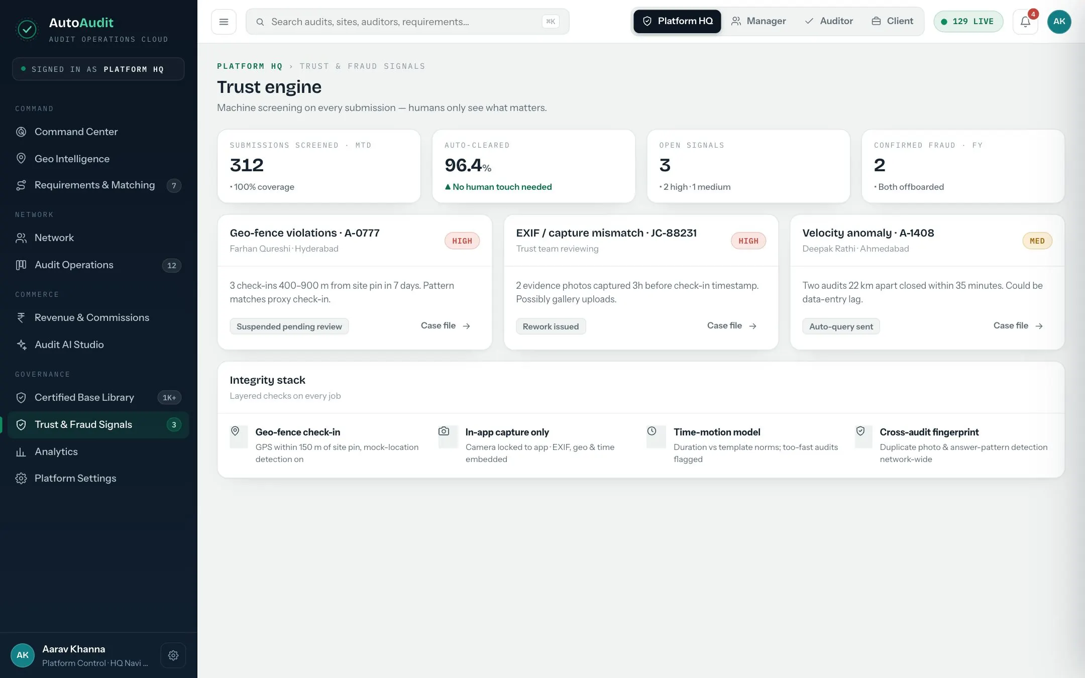Click the Geo Intelligence pin icon

point(21,158)
